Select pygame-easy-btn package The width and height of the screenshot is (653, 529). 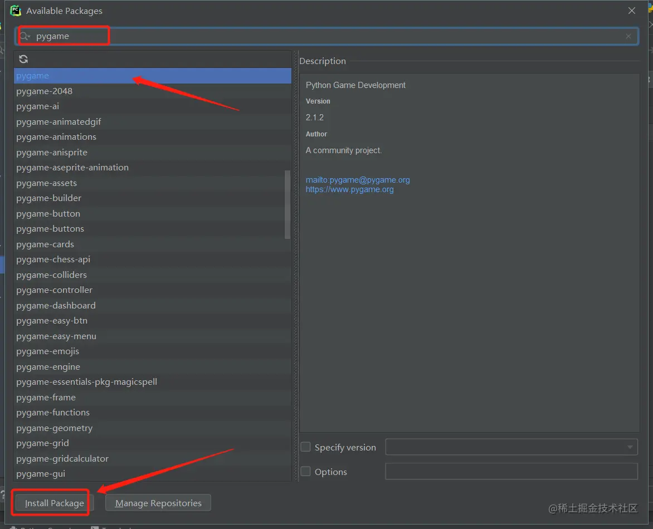[x=153, y=321]
